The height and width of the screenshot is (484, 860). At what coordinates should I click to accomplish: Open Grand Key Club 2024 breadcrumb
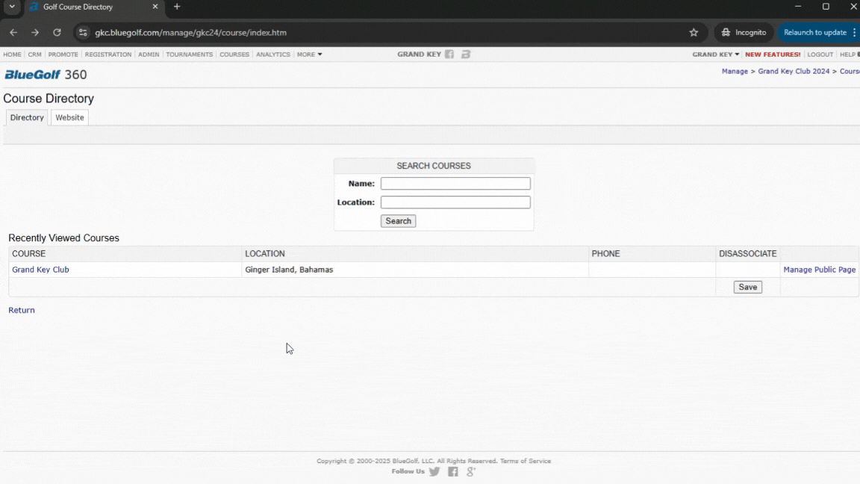click(794, 72)
